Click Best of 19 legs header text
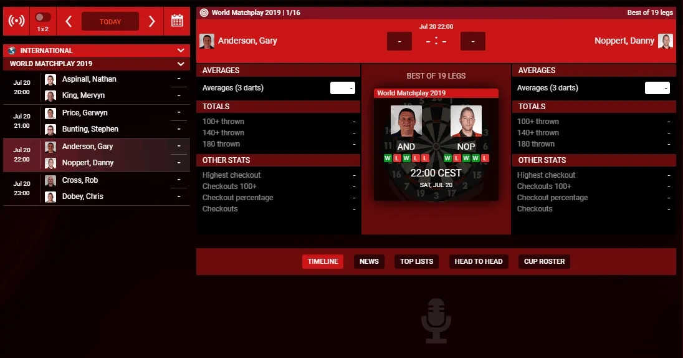The height and width of the screenshot is (358, 683). coord(650,12)
